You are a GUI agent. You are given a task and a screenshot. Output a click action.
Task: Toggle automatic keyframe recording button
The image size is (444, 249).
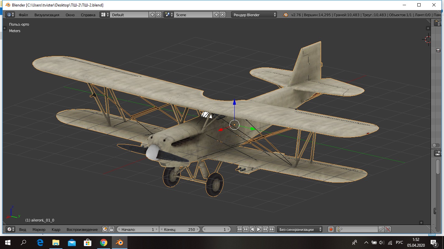coord(331,229)
